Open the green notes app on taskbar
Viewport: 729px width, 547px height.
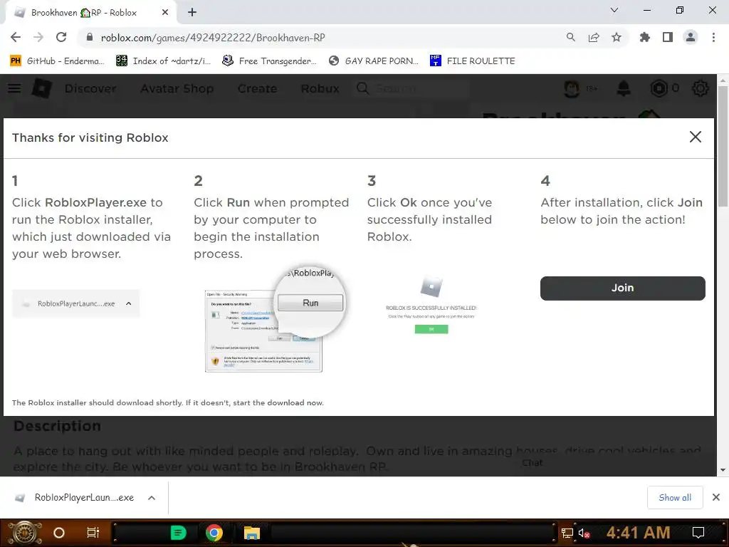click(x=178, y=533)
